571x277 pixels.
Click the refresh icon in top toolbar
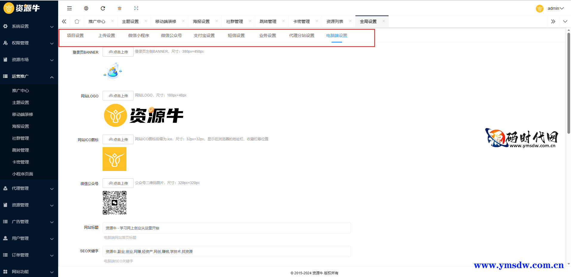(103, 8)
